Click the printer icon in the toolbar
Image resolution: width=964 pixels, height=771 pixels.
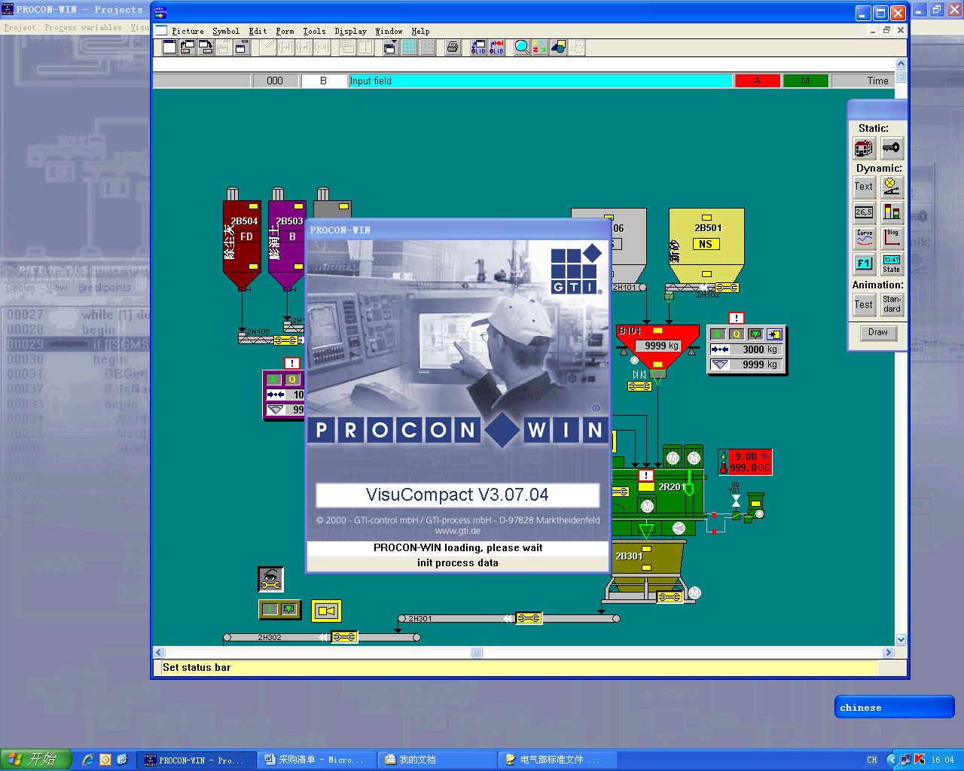point(452,47)
